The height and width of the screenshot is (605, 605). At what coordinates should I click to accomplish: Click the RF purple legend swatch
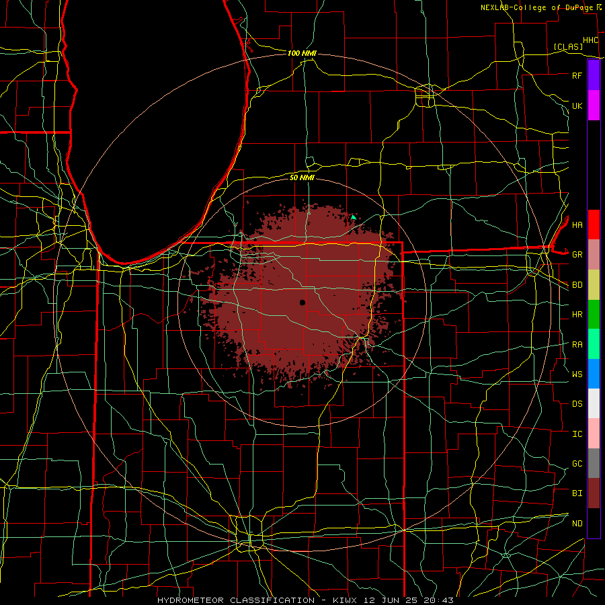click(x=594, y=75)
